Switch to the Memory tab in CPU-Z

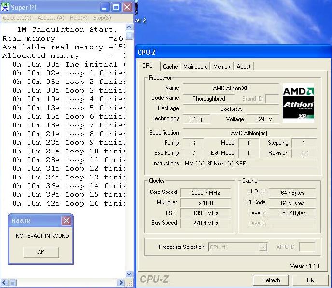point(222,67)
